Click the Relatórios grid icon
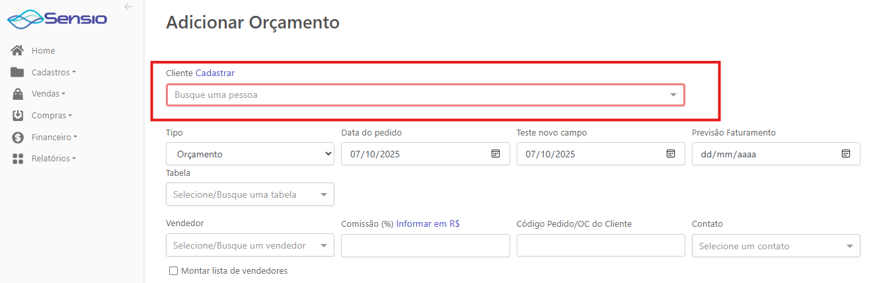This screenshot has height=283, width=875. tap(18, 159)
